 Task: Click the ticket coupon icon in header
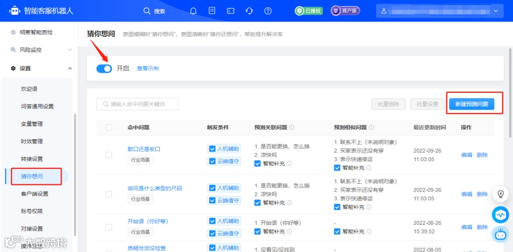click(x=231, y=11)
